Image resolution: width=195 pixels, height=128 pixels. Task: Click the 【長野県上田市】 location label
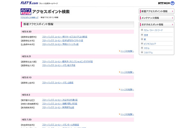[x=27, y=83]
